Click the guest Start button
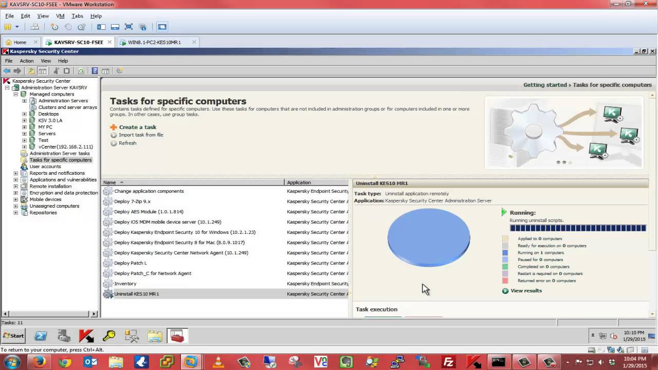The image size is (658, 370). pyautogui.click(x=13, y=336)
